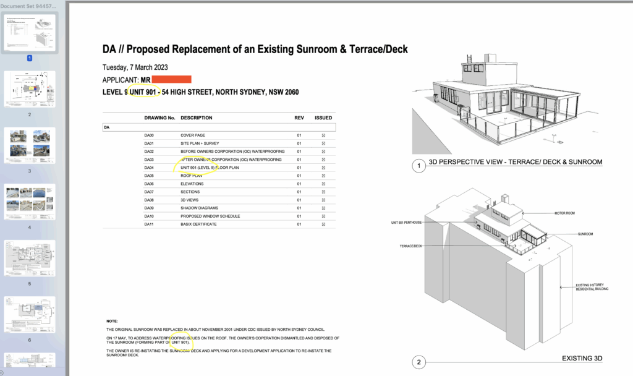Click the circled view number 1

point(418,166)
